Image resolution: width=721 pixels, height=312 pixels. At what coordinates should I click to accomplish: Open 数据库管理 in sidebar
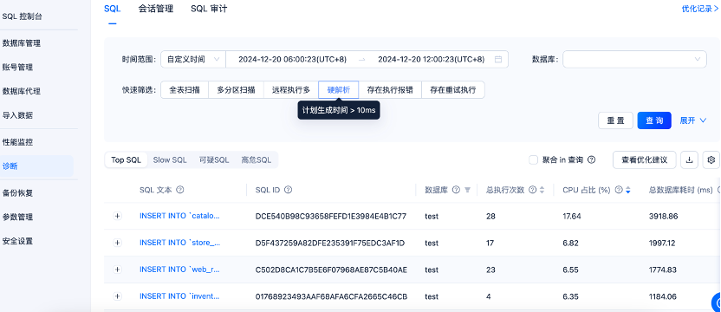pyautogui.click(x=22, y=43)
